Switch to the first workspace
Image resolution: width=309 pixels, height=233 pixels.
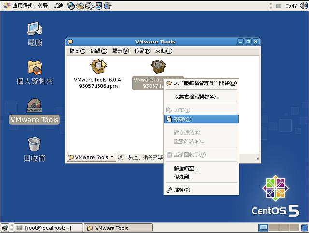pos(263,228)
